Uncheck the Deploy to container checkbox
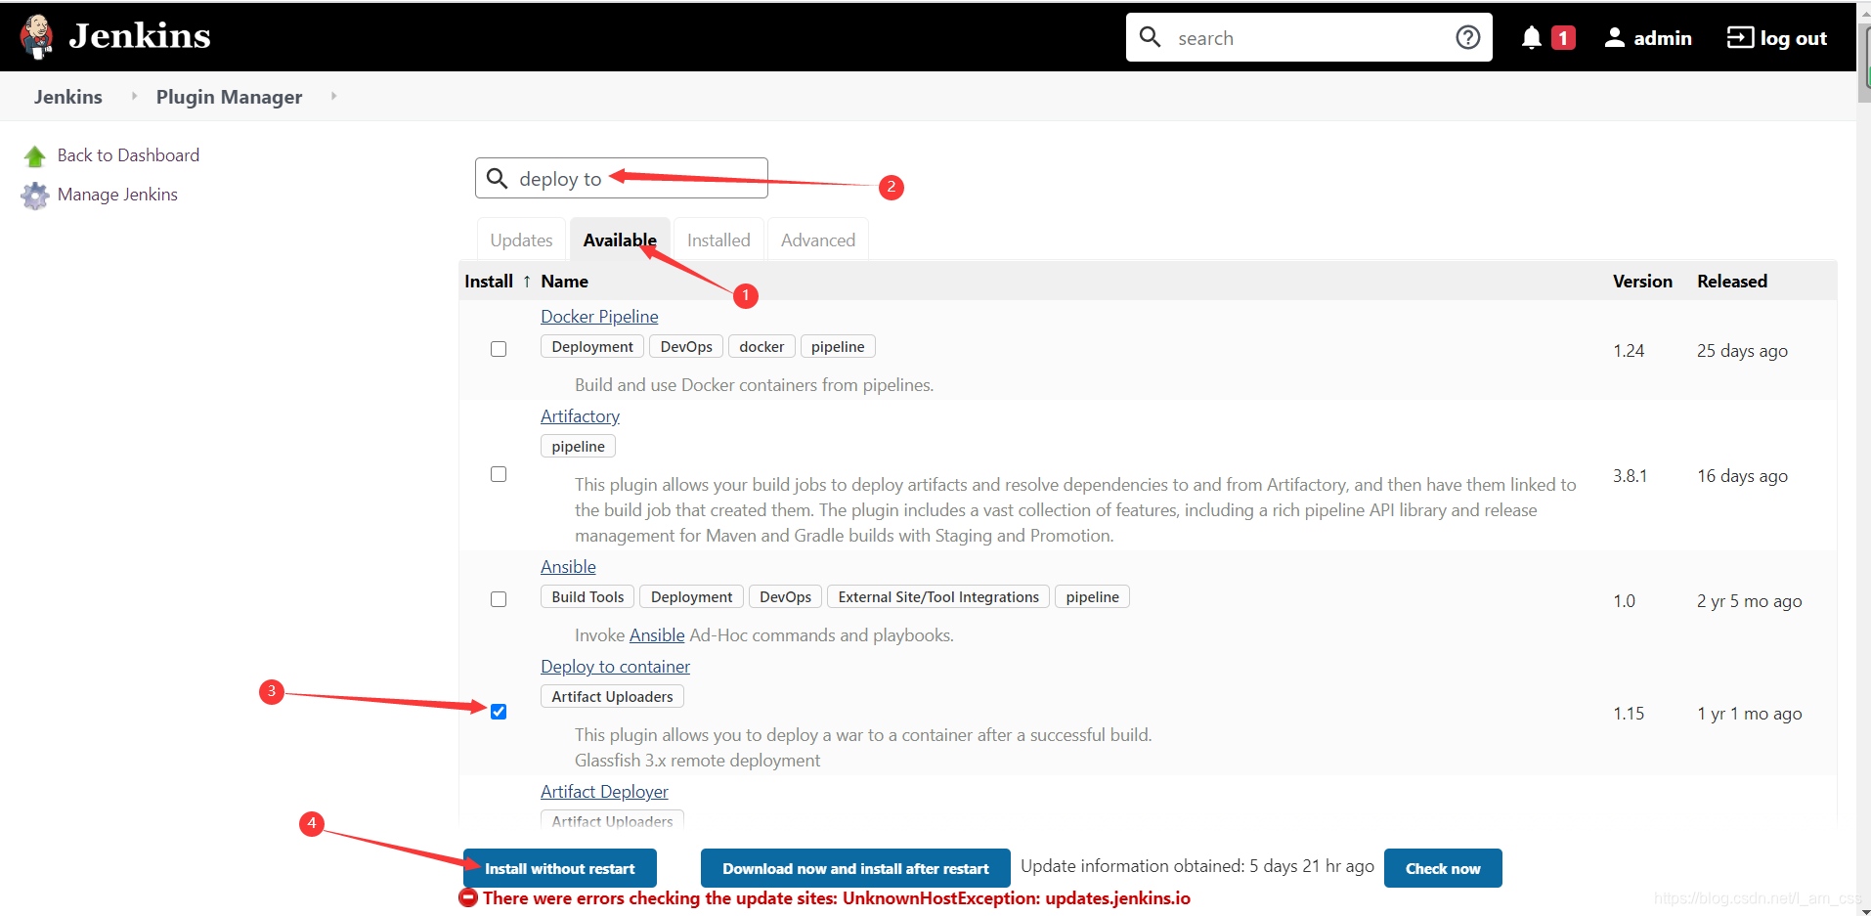This screenshot has width=1871, height=916. pos(499,712)
